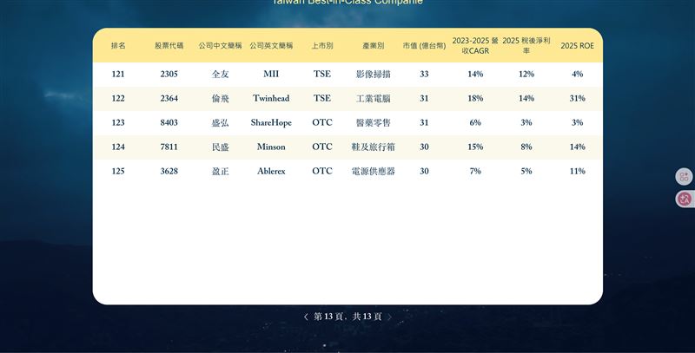Sort by the 市值 (億台幣) column header
The height and width of the screenshot is (353, 695).
(x=424, y=46)
